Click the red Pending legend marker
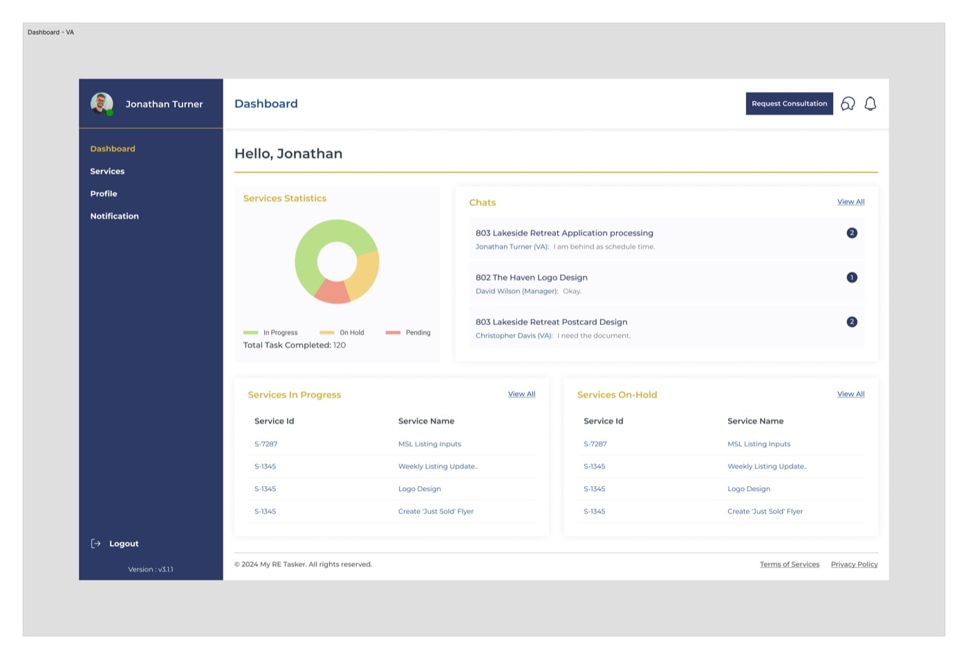 393,333
